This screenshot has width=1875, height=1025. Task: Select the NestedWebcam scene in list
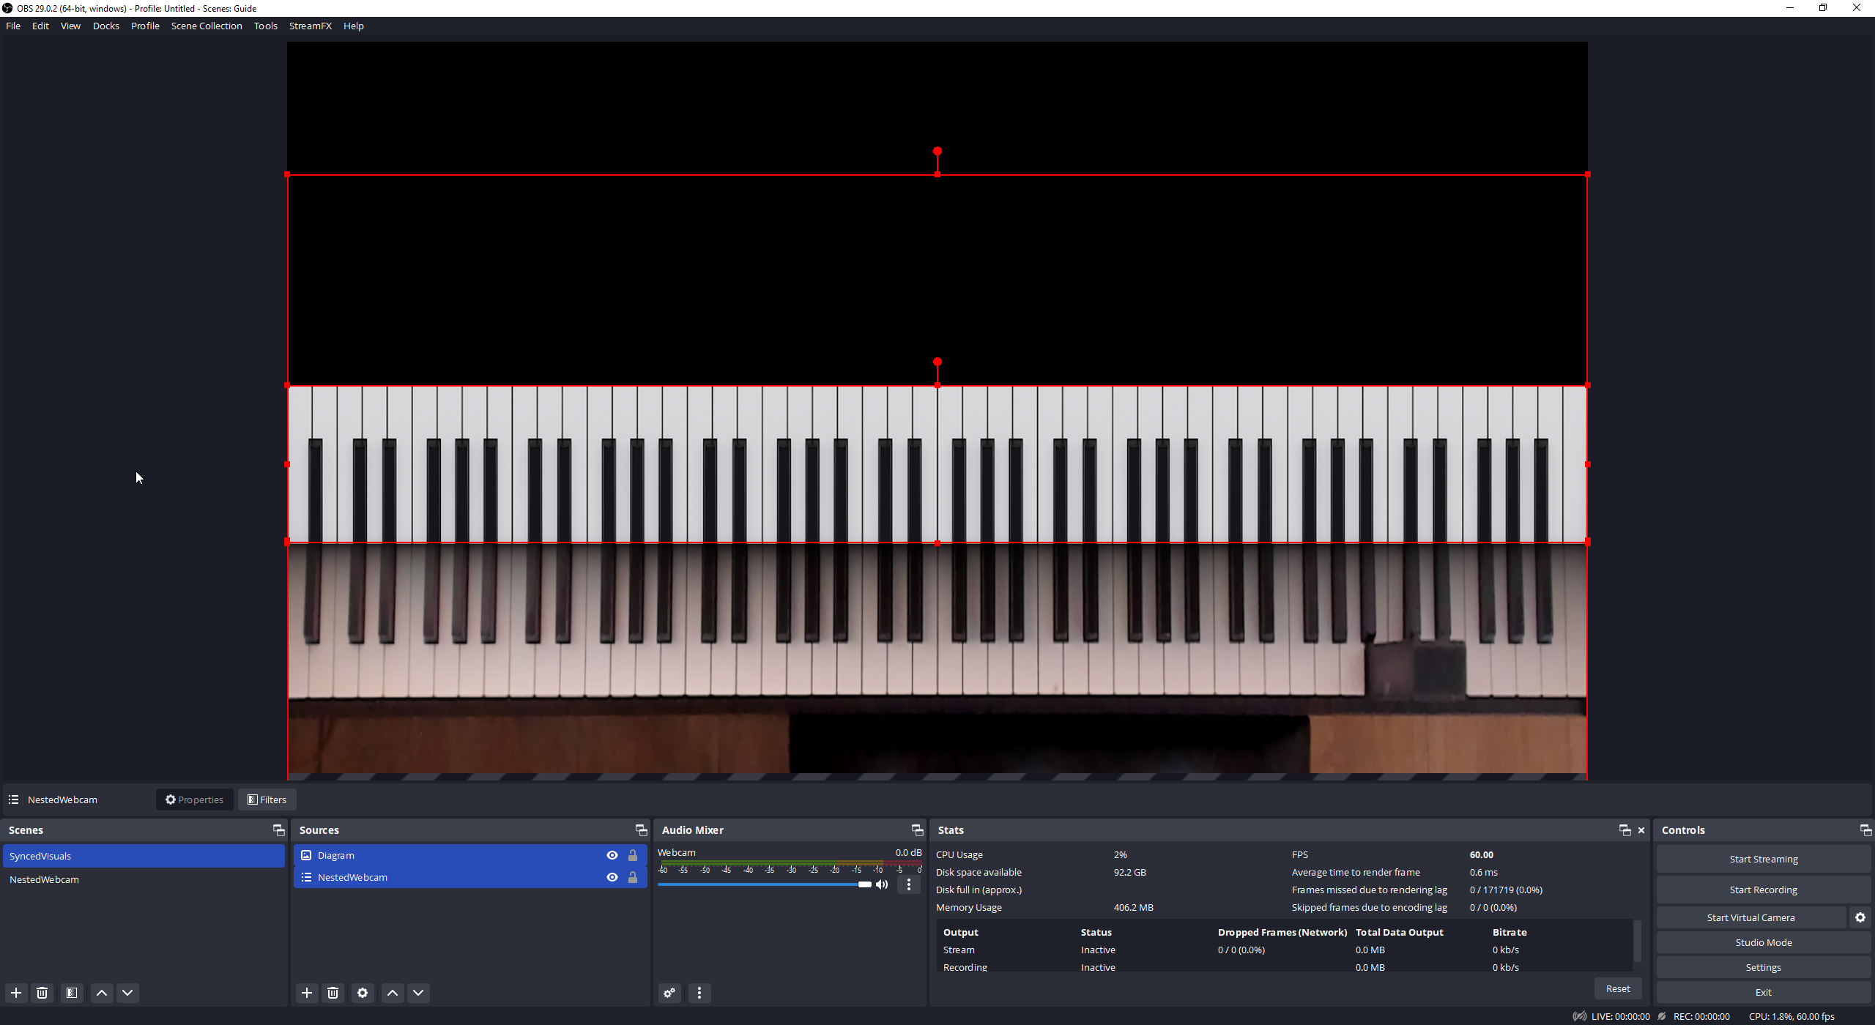[x=44, y=879]
